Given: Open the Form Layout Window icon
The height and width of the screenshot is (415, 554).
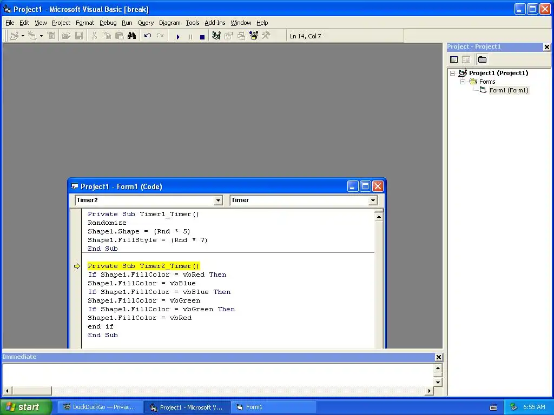Looking at the screenshot, I should pos(241,36).
